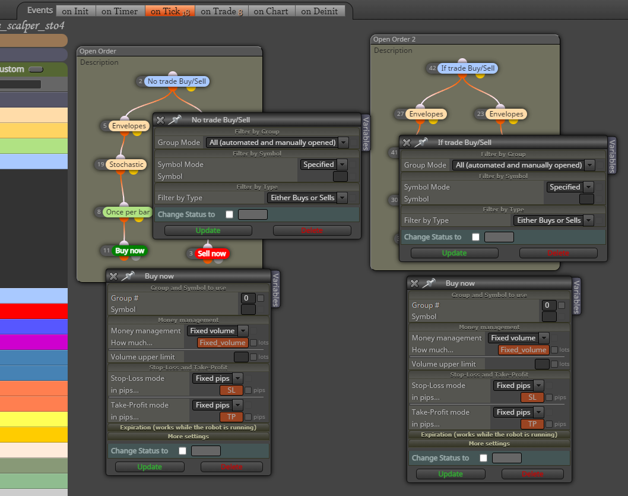
Task: Close the No trade Buy/Sell properties panel
Action: coord(160,120)
